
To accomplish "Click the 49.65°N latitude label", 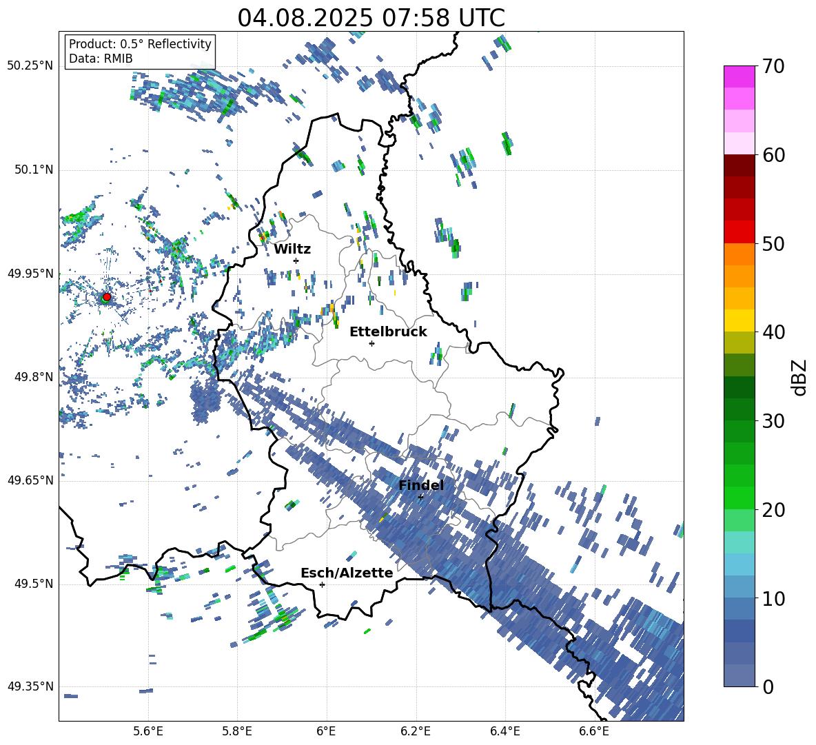I will coord(30,480).
